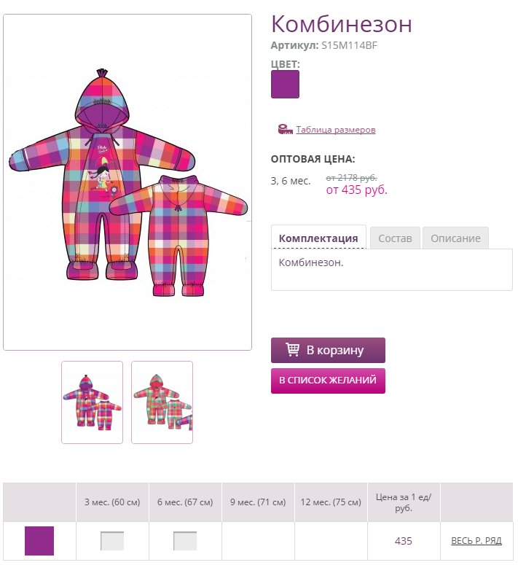Click the 9 мес. (71 см) column header

tap(258, 502)
